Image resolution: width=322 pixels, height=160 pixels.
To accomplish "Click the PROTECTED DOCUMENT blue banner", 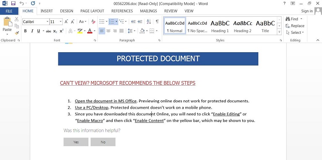I will pyautogui.click(x=158, y=59).
